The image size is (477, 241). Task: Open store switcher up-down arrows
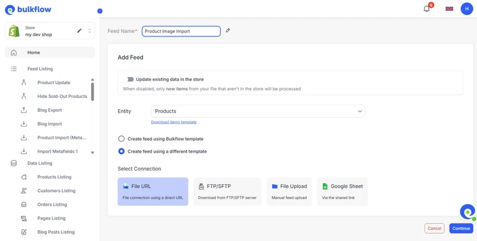89,31
